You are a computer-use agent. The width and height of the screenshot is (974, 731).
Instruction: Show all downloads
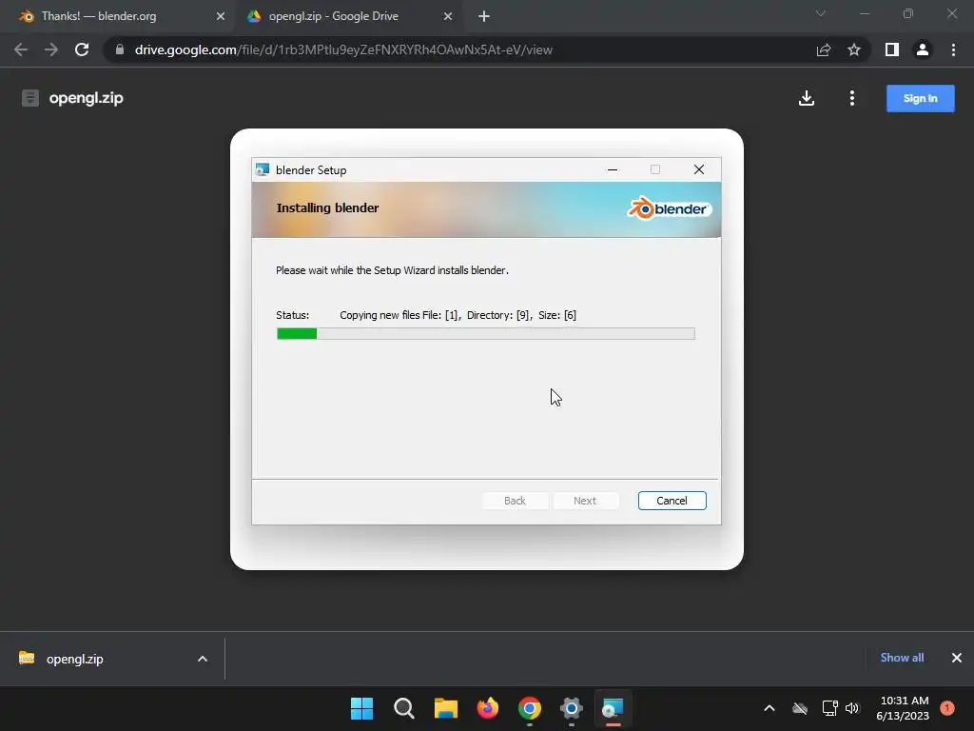click(902, 658)
